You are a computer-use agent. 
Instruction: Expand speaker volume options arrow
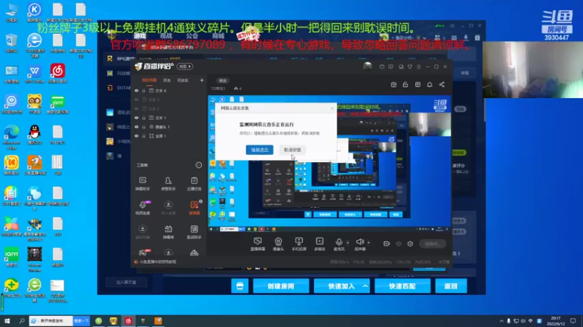pos(369,243)
